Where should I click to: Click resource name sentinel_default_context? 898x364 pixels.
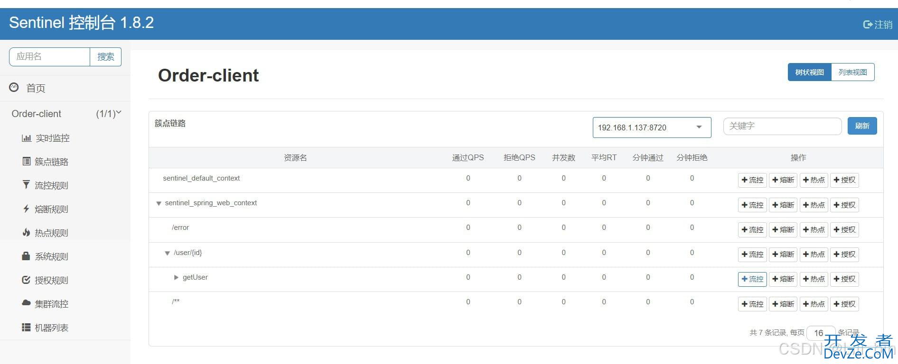pos(201,178)
